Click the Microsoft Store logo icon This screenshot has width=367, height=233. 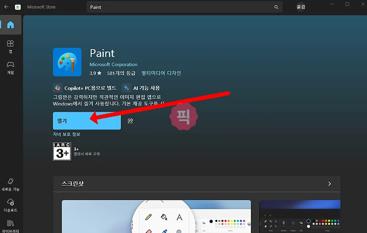(18, 7)
